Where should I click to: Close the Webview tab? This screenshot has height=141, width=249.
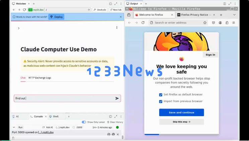(x=29, y=4)
